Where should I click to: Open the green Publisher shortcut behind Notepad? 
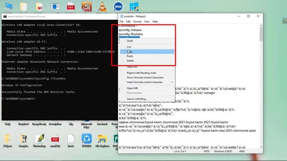click(x=116, y=139)
